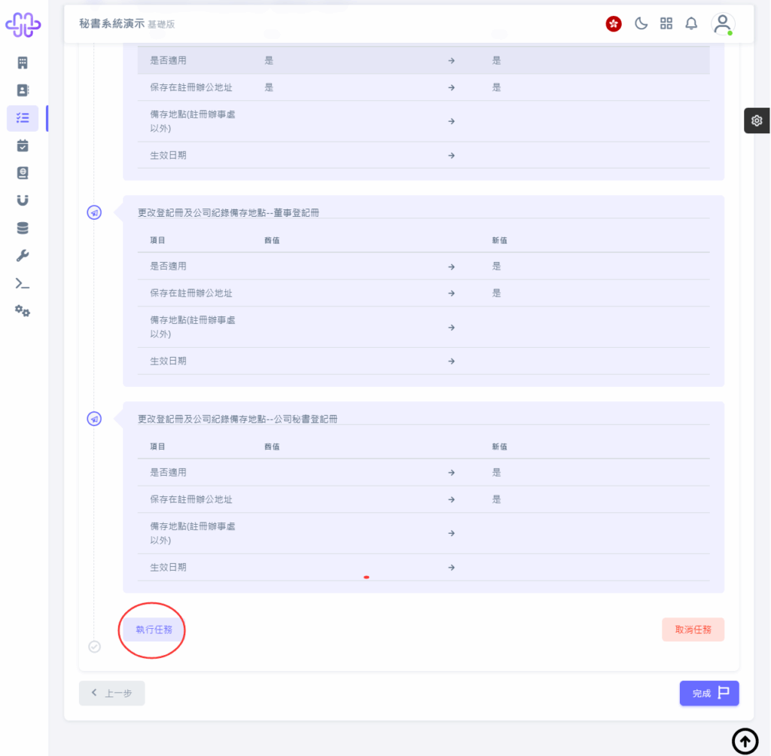This screenshot has height=756, width=771.
Task: Open the calendar check sidebar icon
Action: 23,145
